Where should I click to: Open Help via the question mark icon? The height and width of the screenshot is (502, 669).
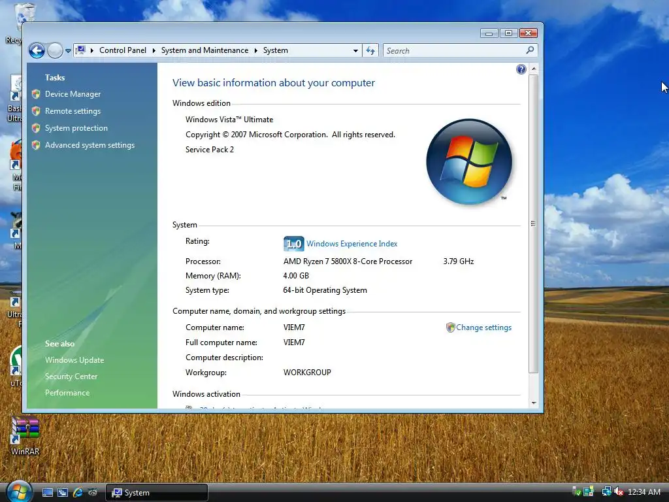coord(521,69)
